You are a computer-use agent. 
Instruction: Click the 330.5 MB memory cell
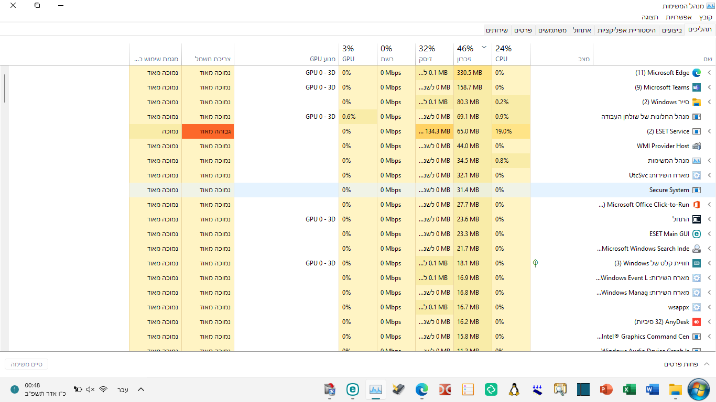473,73
